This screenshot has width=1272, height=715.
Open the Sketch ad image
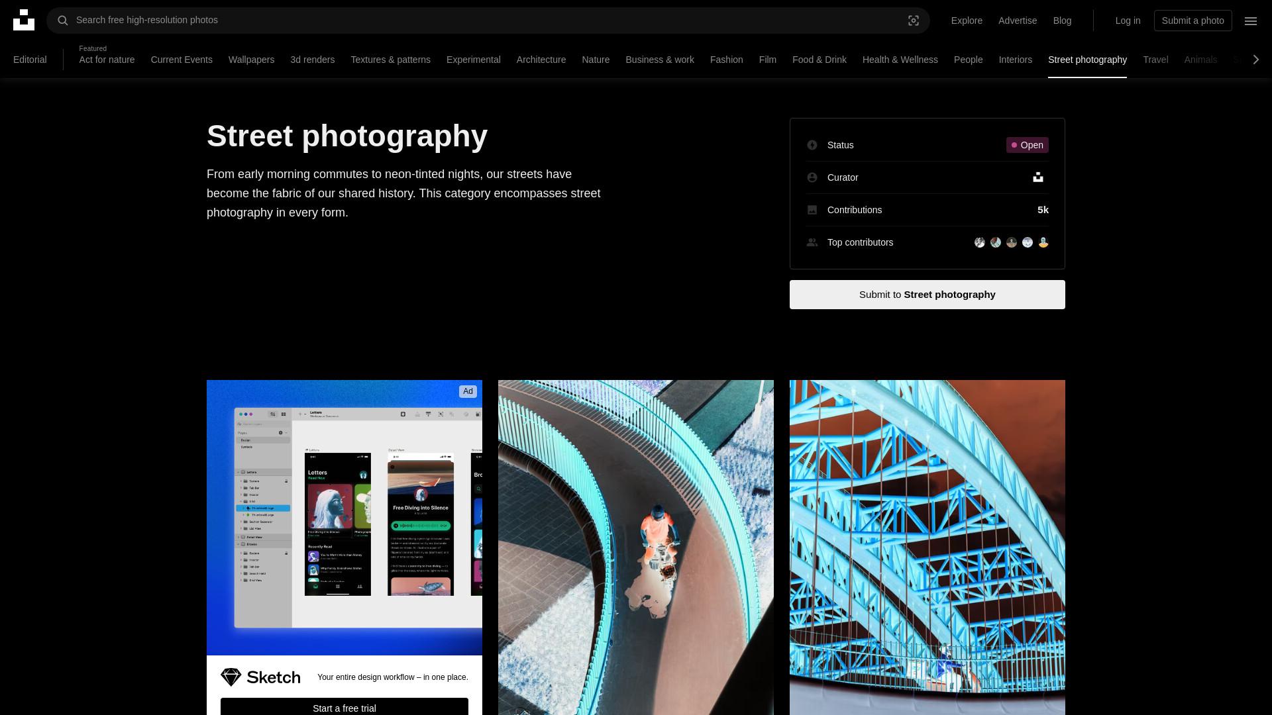(344, 518)
